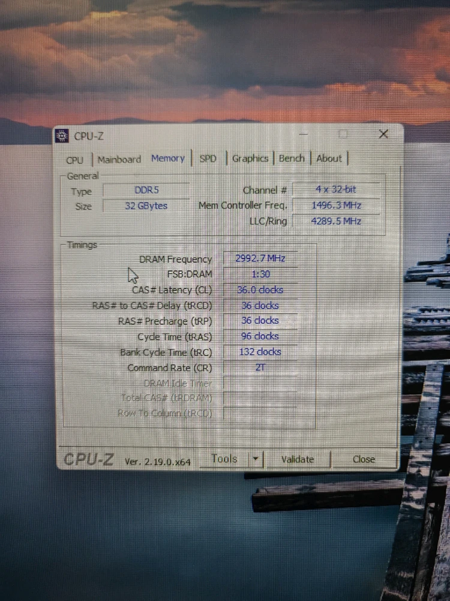Image resolution: width=450 pixels, height=601 pixels.
Task: Click the 4 x 32-bit channel value
Action: click(336, 189)
